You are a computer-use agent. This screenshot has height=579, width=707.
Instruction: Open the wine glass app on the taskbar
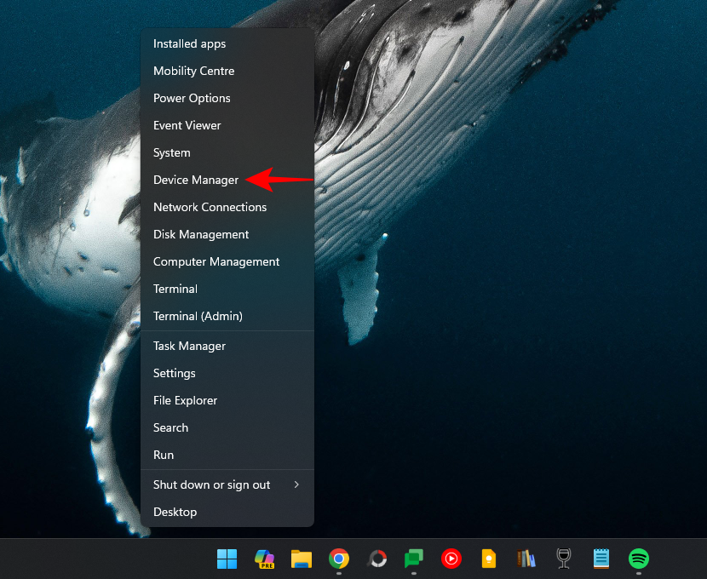tap(563, 559)
